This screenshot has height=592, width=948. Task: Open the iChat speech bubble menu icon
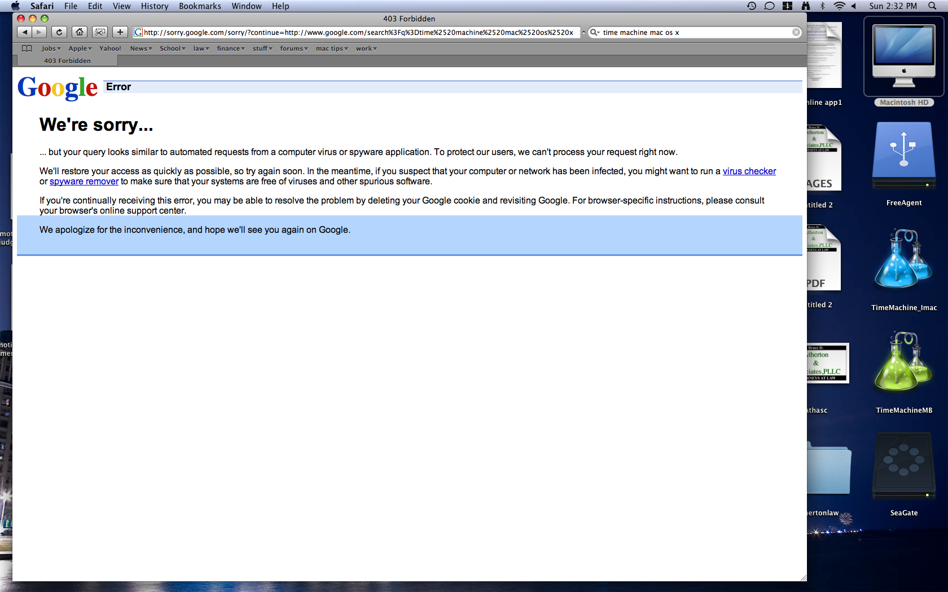(769, 6)
